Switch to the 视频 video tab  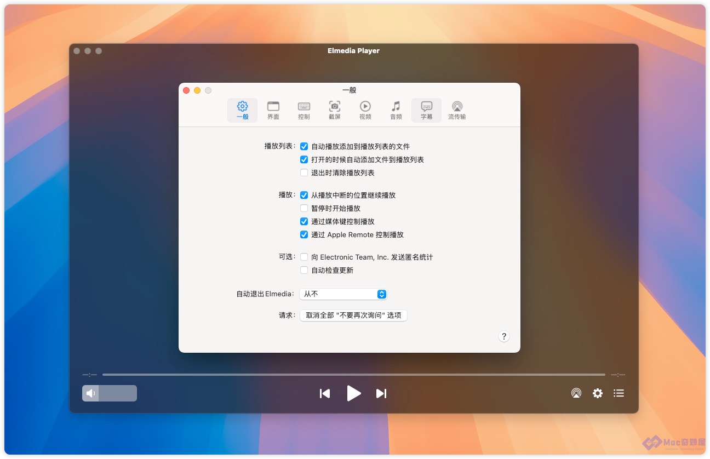(365, 110)
